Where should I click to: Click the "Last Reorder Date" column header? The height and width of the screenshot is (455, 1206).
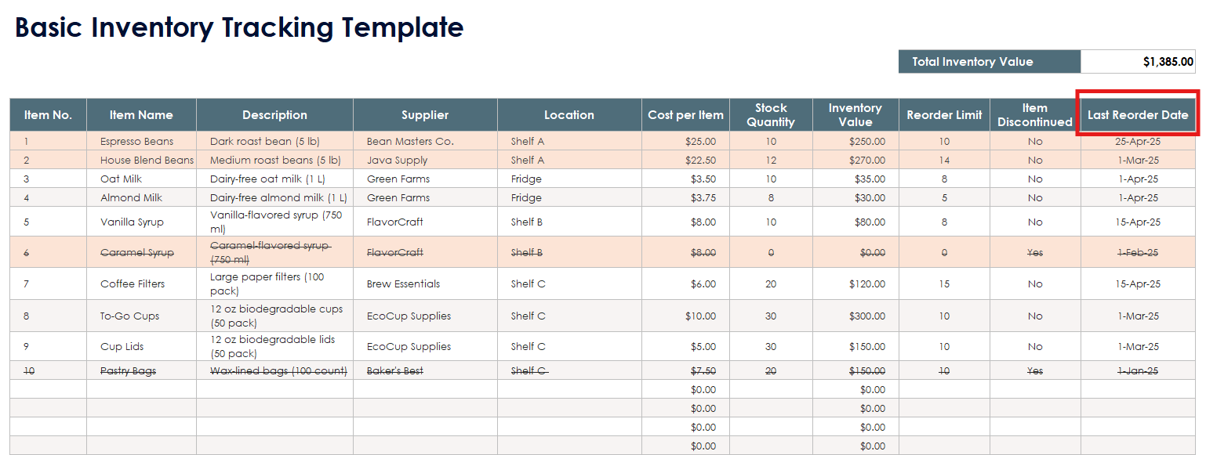tap(1138, 115)
